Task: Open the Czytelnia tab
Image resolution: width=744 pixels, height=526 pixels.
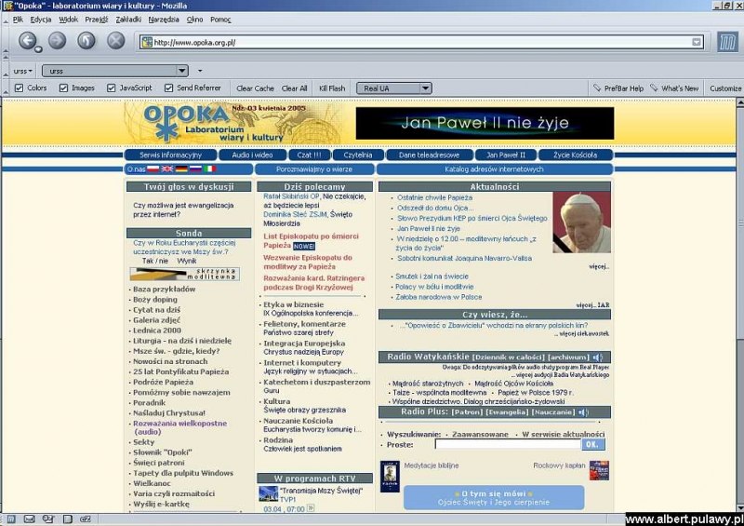Action: (358, 155)
